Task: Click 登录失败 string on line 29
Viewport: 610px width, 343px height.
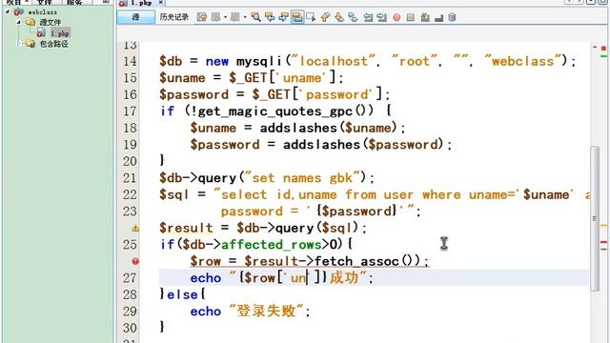Action: click(266, 312)
